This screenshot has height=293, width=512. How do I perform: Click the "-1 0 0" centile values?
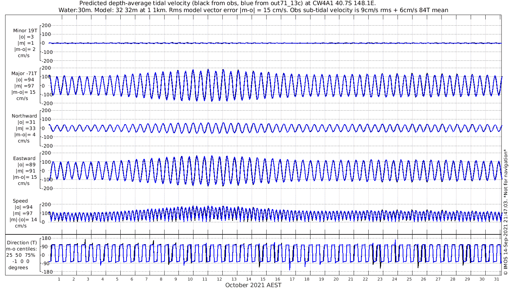tap(20, 262)
